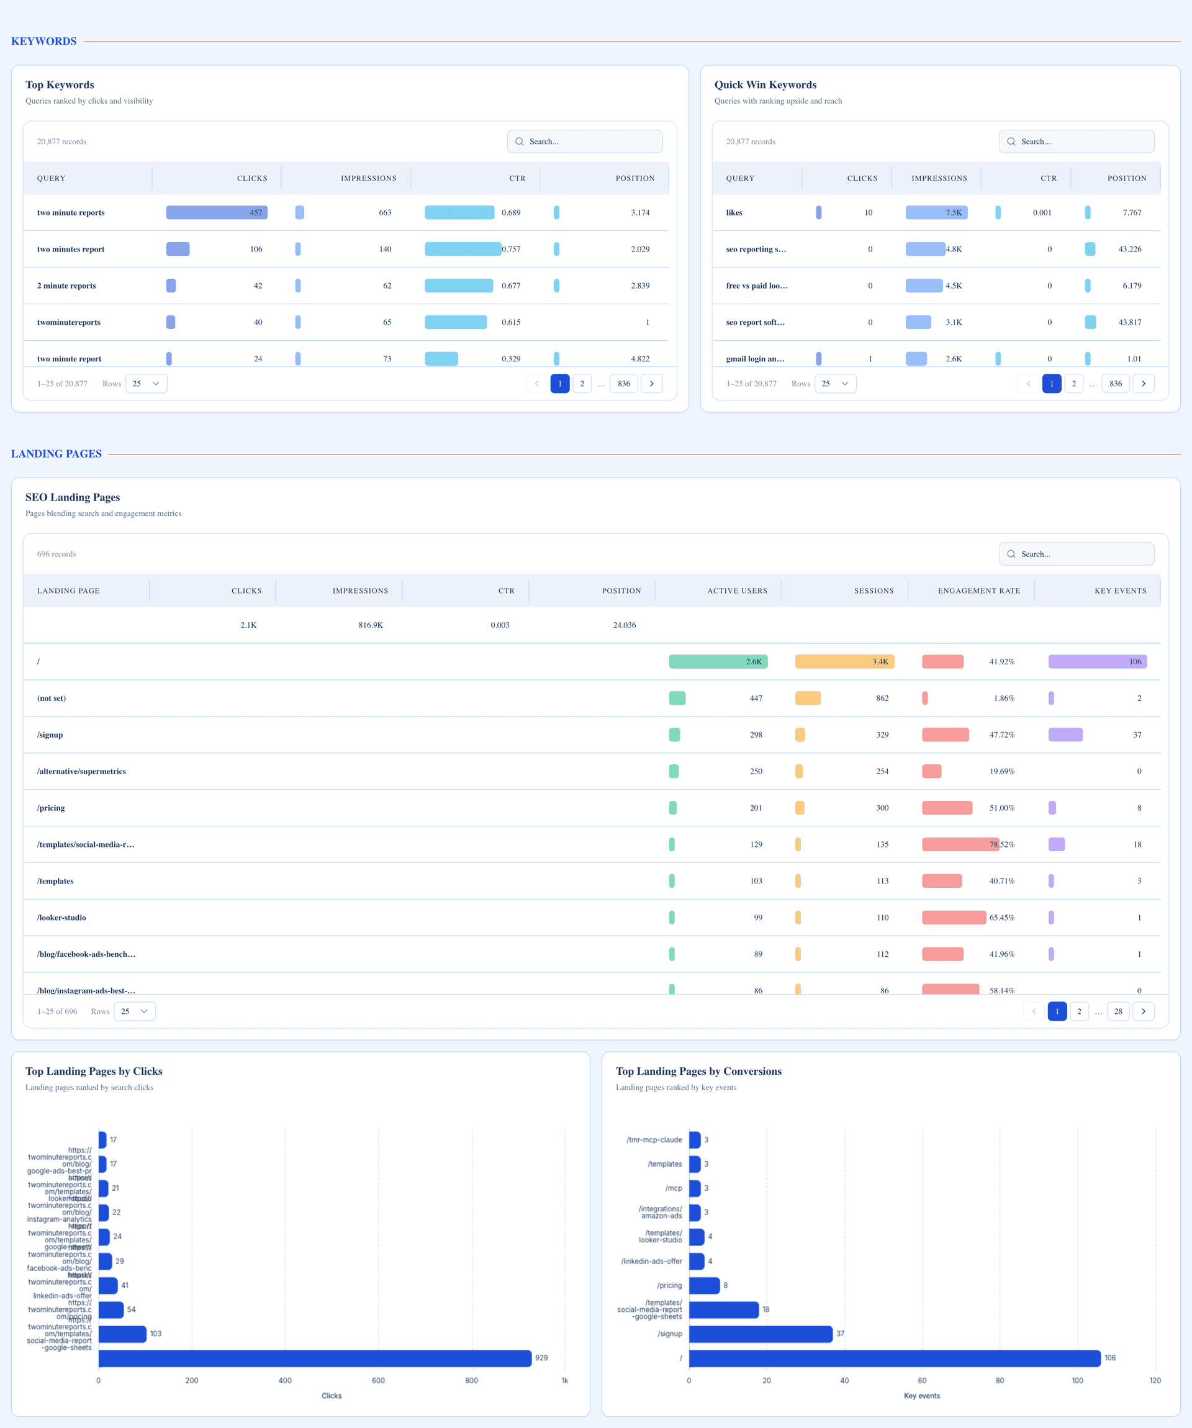Click the '/blog/facebook-ads-bench…' landing page row

point(592,954)
